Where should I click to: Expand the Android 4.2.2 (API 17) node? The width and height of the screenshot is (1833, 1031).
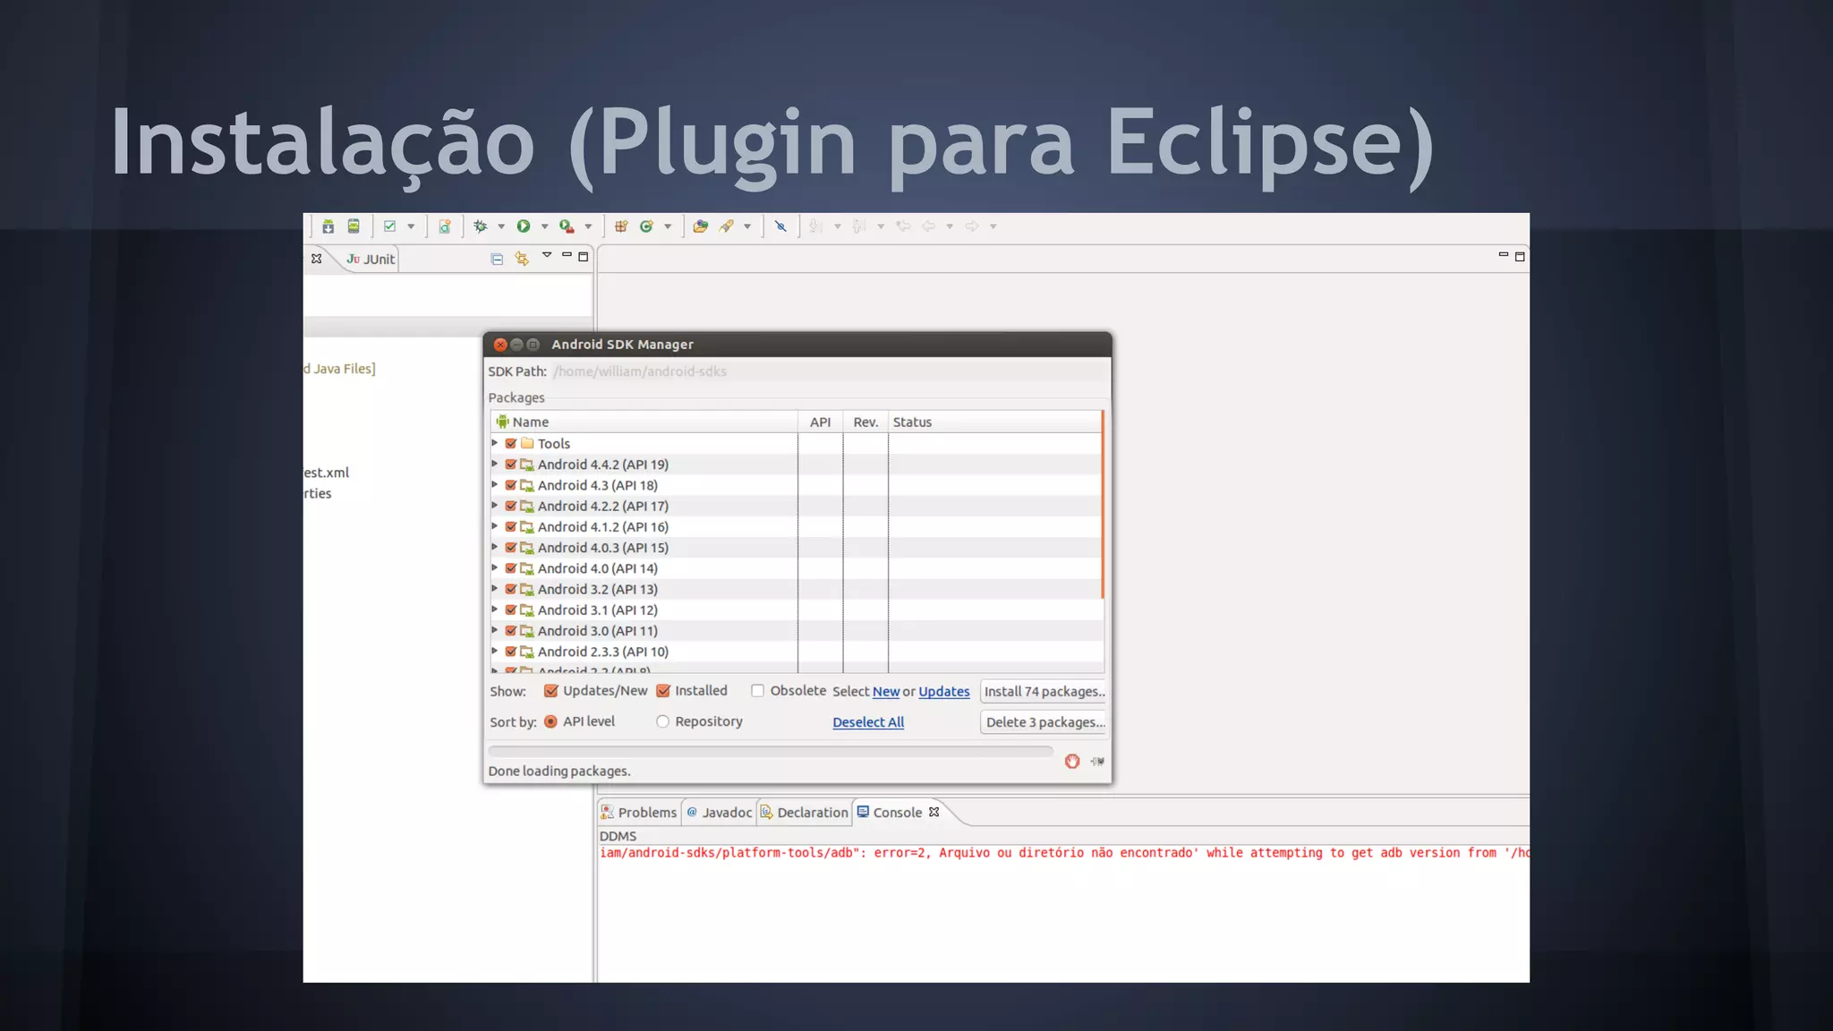pyautogui.click(x=495, y=506)
